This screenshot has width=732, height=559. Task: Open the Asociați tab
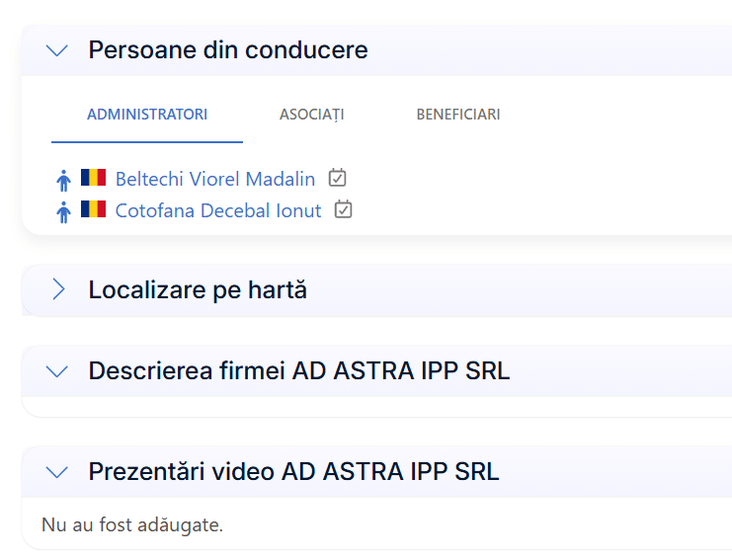point(312,115)
